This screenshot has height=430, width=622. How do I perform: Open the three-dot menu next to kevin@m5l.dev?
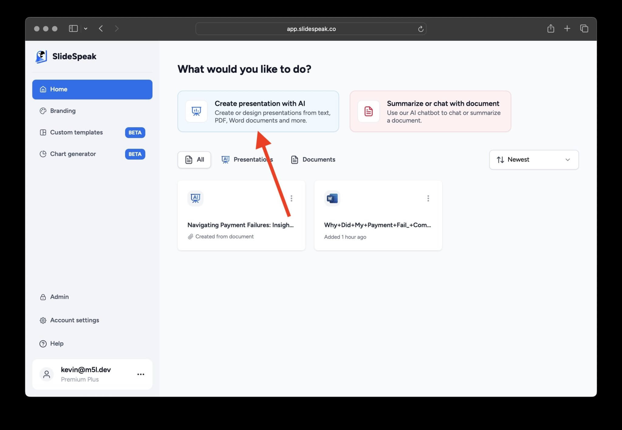coord(141,374)
